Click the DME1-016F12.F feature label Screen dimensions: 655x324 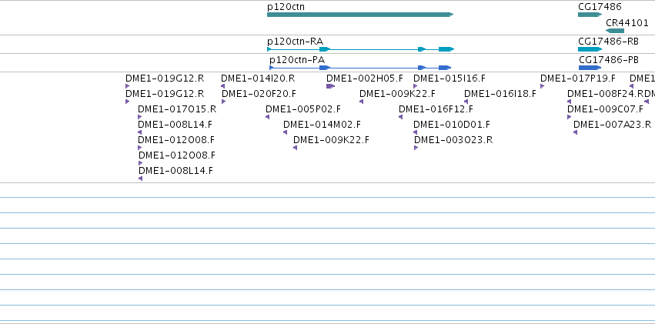(x=436, y=109)
